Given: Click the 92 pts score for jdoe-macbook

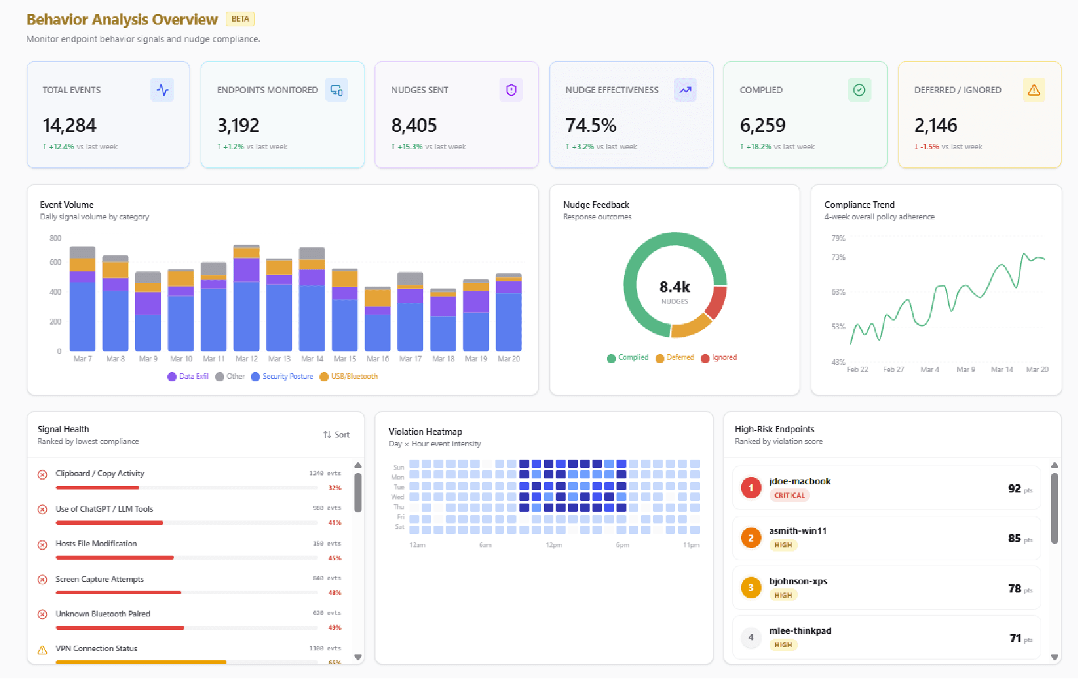Looking at the screenshot, I should pyautogui.click(x=1020, y=488).
